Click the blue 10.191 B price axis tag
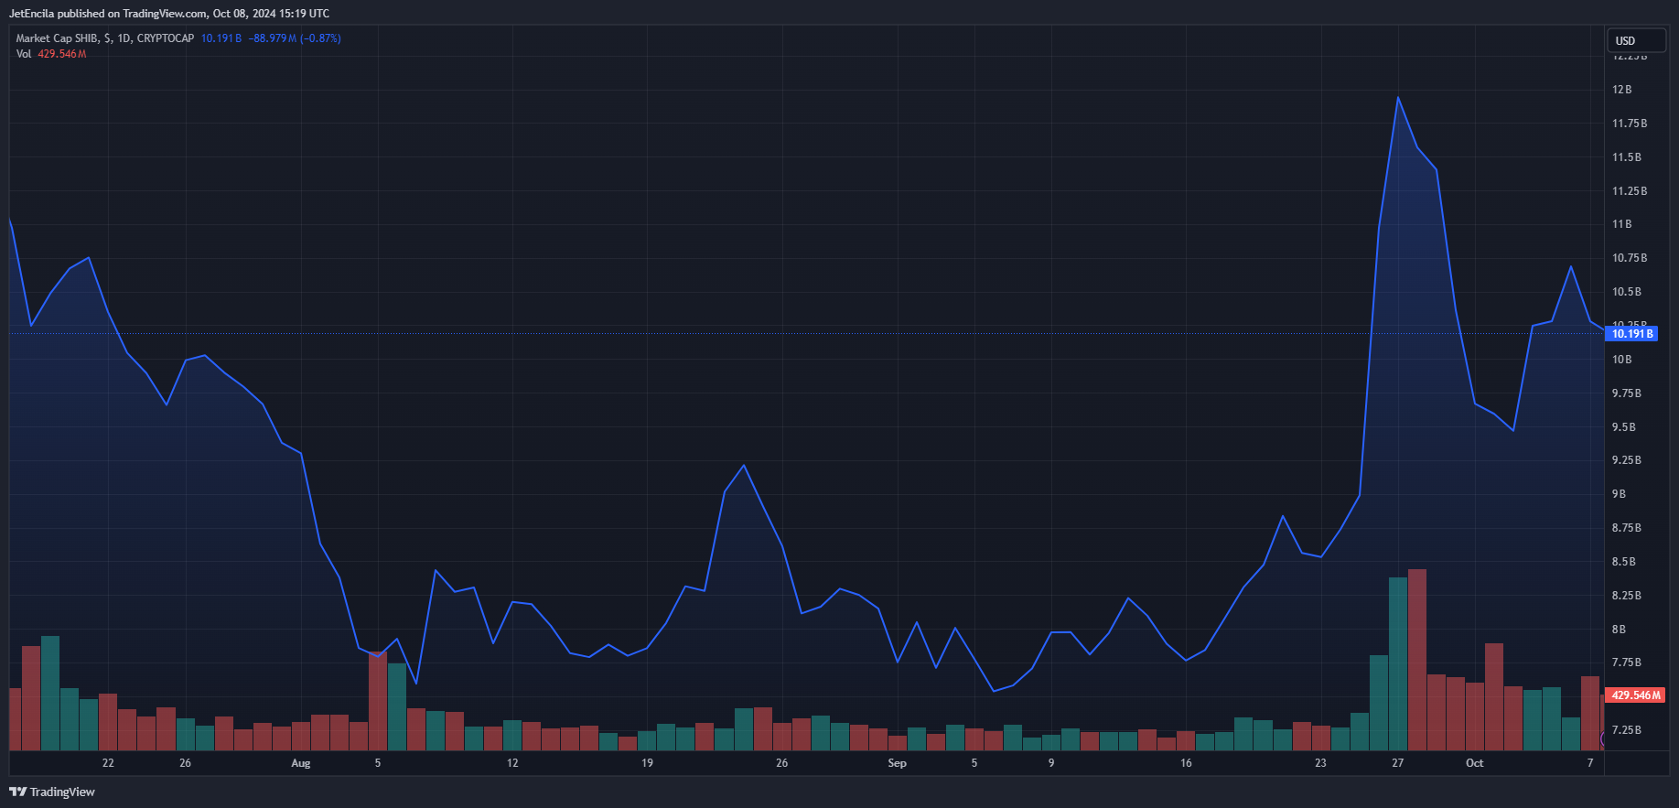 pos(1633,334)
